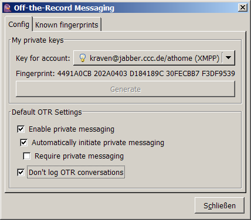Open the account dropdown arrow
The width and height of the screenshot is (251, 220).
(228, 58)
